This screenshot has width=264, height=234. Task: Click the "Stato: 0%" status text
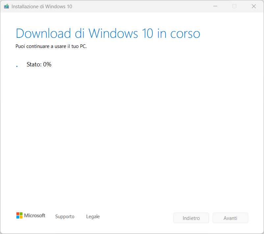[39, 64]
